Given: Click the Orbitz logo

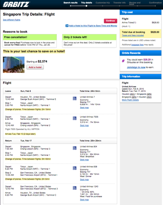Looking at the screenshot, I should tap(16, 5).
